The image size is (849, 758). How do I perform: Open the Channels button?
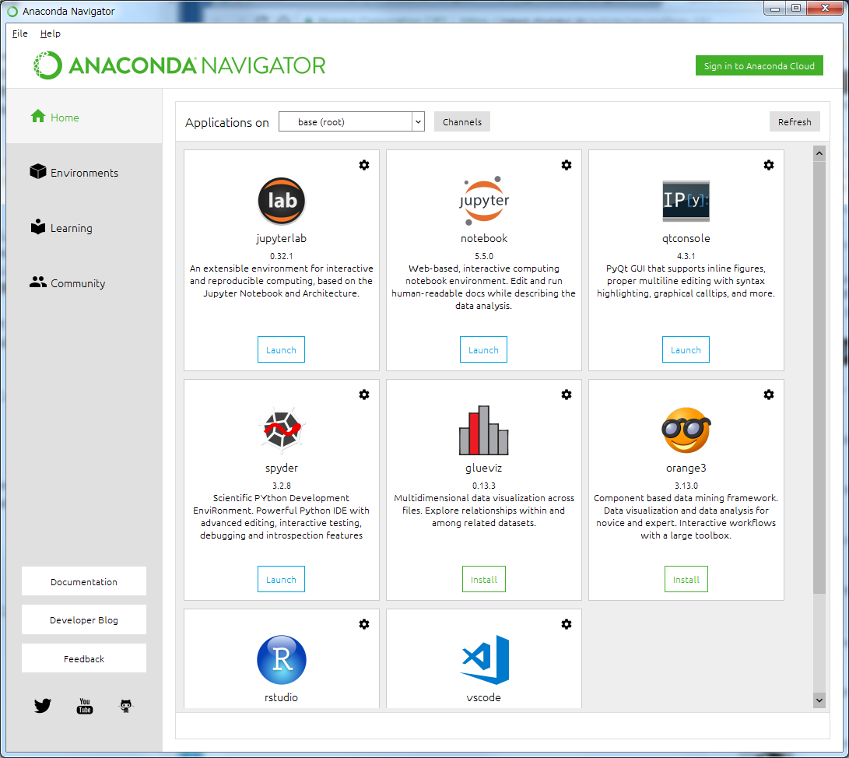(x=462, y=122)
